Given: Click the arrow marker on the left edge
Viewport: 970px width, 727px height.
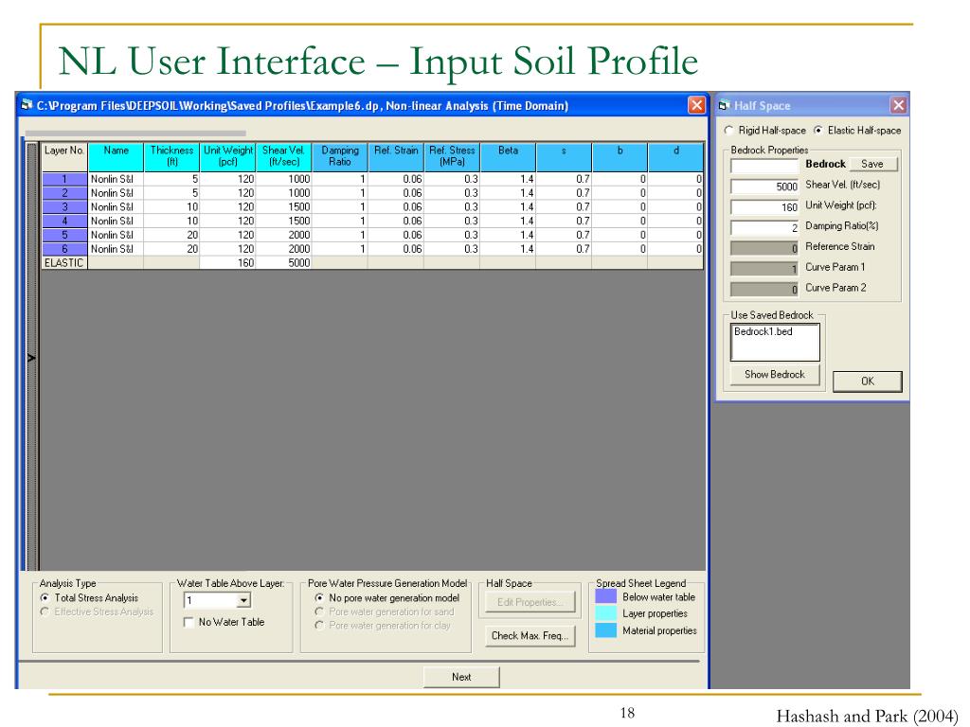Looking at the screenshot, I should pos(31,359).
